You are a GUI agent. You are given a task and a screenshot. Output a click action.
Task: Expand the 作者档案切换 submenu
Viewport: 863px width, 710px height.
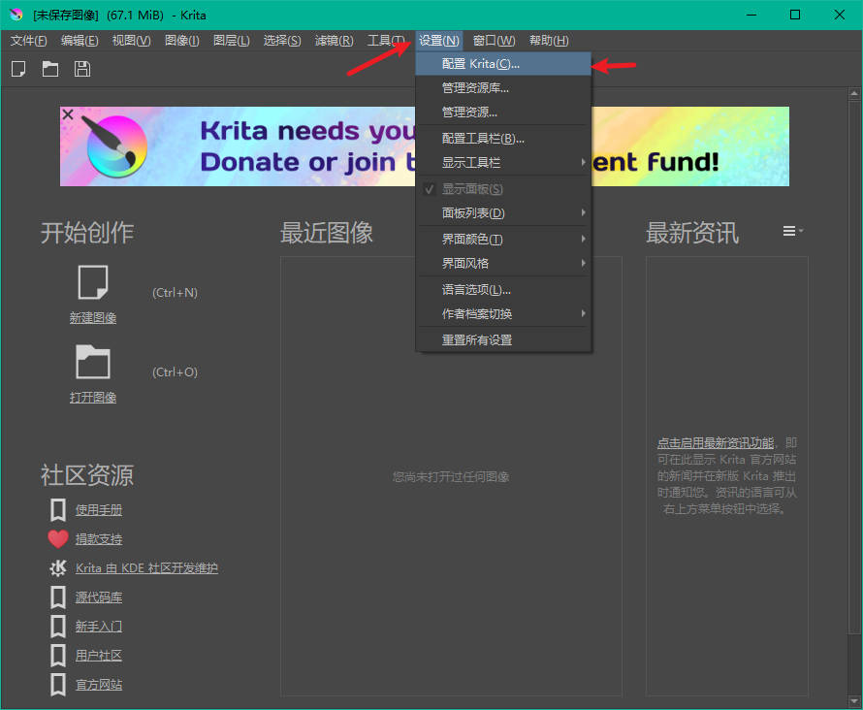(503, 313)
